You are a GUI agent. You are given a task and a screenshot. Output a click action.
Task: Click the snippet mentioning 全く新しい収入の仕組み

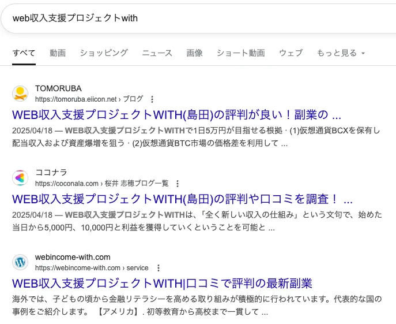197,221
